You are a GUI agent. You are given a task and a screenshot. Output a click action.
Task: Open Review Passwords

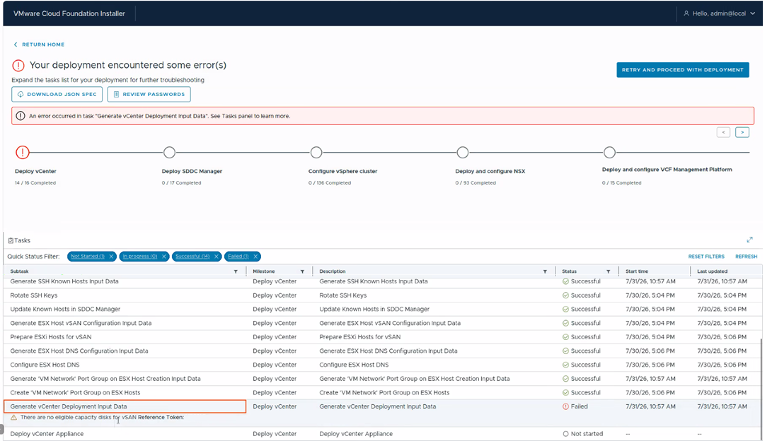149,95
